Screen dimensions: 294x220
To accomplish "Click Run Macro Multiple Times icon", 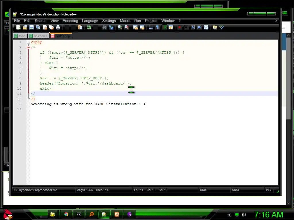I will [x=199, y=27].
